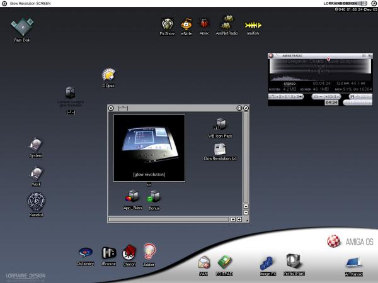The image size is (378, 283).
Task: Open the WB Icon Pack drawer
Action: tap(220, 124)
